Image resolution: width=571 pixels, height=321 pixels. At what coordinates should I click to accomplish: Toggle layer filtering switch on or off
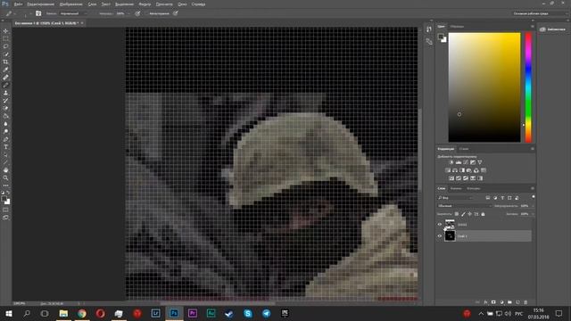point(534,197)
